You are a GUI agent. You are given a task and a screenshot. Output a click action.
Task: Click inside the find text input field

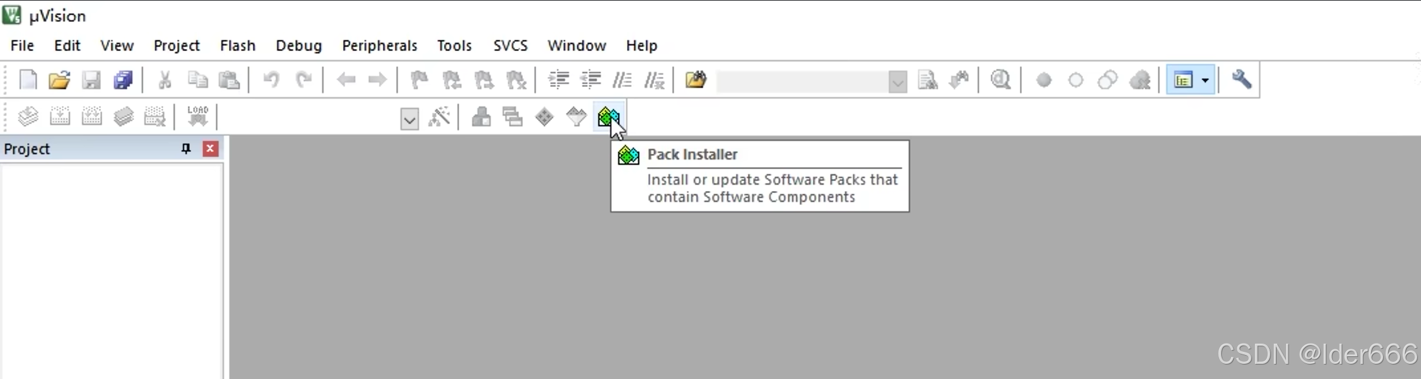[802, 81]
